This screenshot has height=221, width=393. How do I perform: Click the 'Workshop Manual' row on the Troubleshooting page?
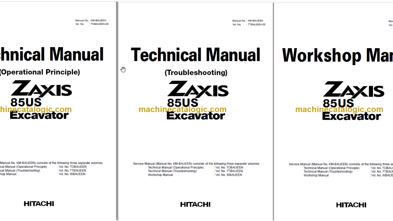[x=160, y=175]
